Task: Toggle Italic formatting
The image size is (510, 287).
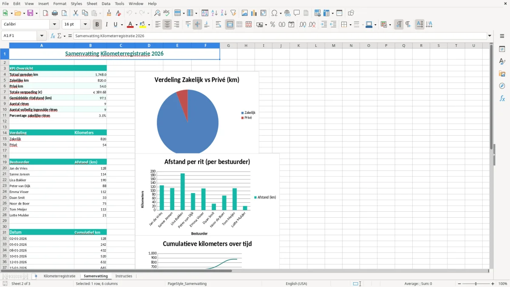Action: (107, 25)
